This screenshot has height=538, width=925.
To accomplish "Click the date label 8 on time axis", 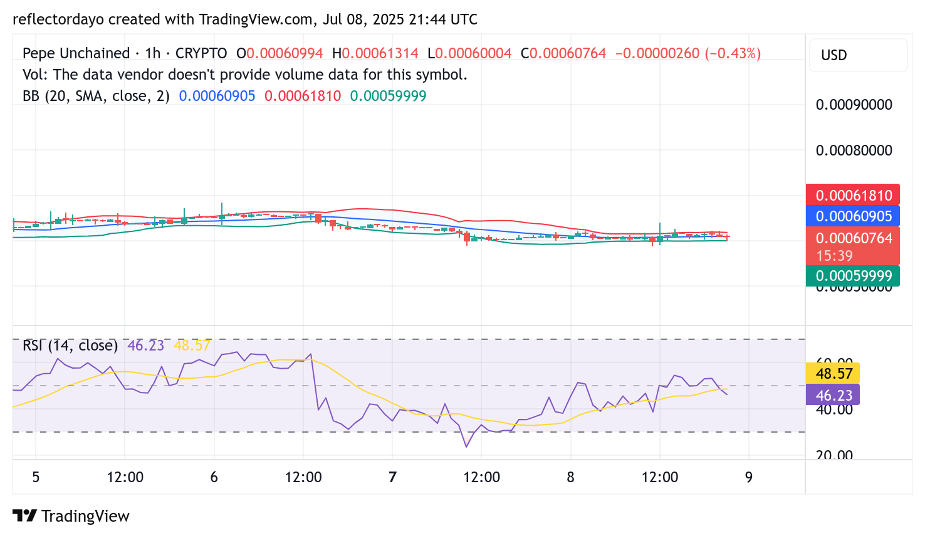I will [570, 477].
